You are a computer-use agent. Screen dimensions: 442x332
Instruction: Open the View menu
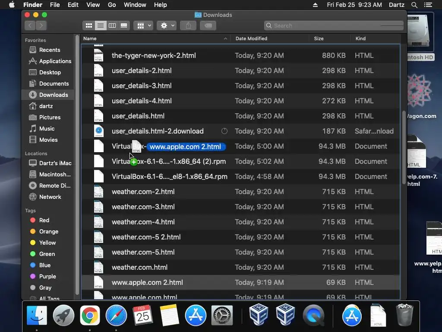tap(93, 5)
